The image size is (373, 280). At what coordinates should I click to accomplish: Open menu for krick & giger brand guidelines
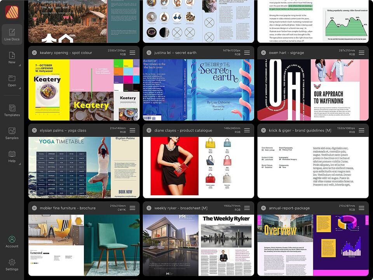[x=362, y=131]
